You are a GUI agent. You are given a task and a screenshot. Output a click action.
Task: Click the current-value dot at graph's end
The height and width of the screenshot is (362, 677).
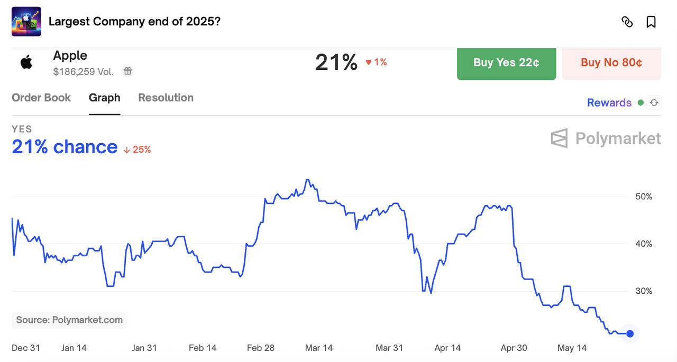click(630, 333)
